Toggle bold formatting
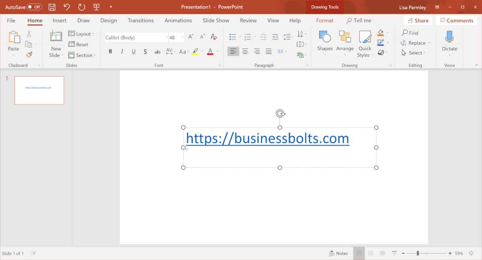Screen dimensions: 482x260 point(110,51)
